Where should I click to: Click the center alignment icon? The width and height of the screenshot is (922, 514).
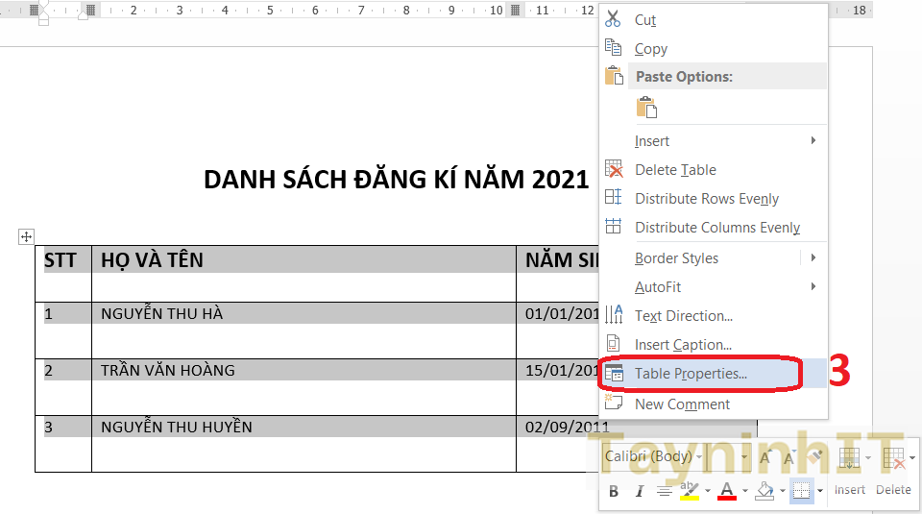[x=665, y=491]
